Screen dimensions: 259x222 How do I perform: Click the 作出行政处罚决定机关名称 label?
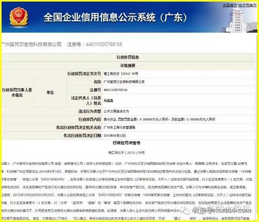(x=79, y=127)
